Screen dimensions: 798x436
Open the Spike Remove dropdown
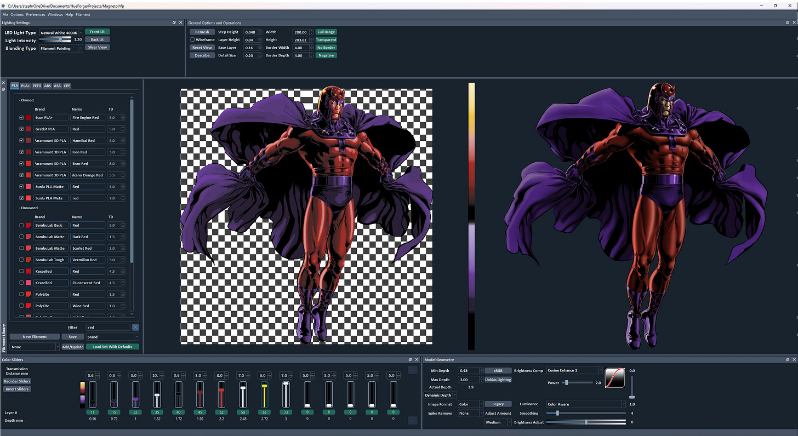point(470,414)
